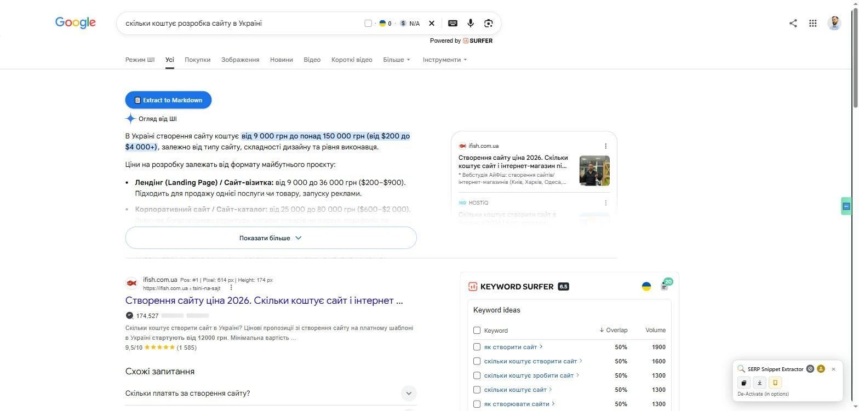Close the SERP Snippet Extractor widget
The height and width of the screenshot is (411, 859).
click(833, 369)
